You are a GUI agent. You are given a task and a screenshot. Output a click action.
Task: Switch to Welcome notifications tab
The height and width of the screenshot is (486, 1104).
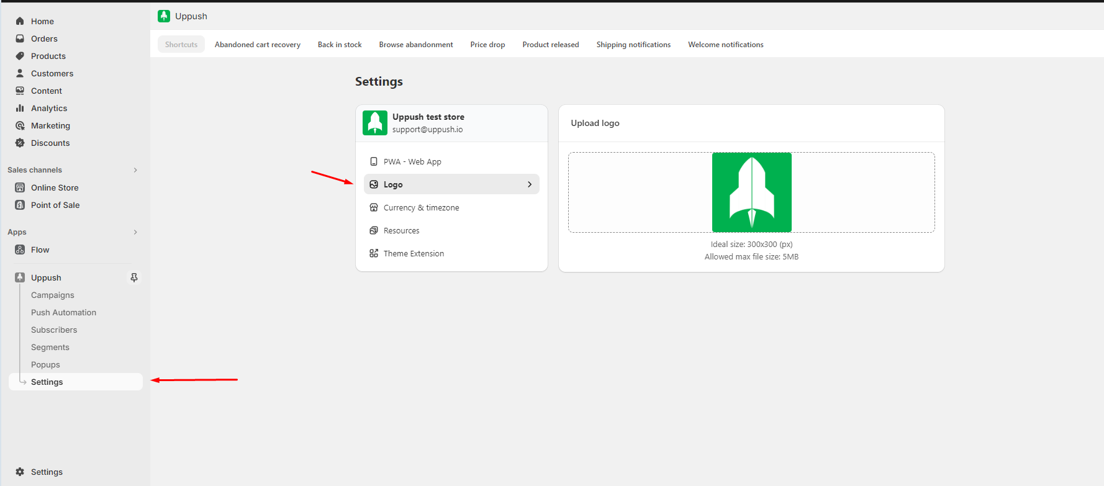725,45
